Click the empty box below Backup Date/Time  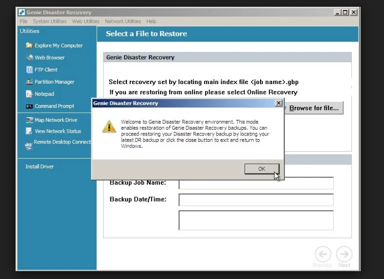[x=256, y=220]
